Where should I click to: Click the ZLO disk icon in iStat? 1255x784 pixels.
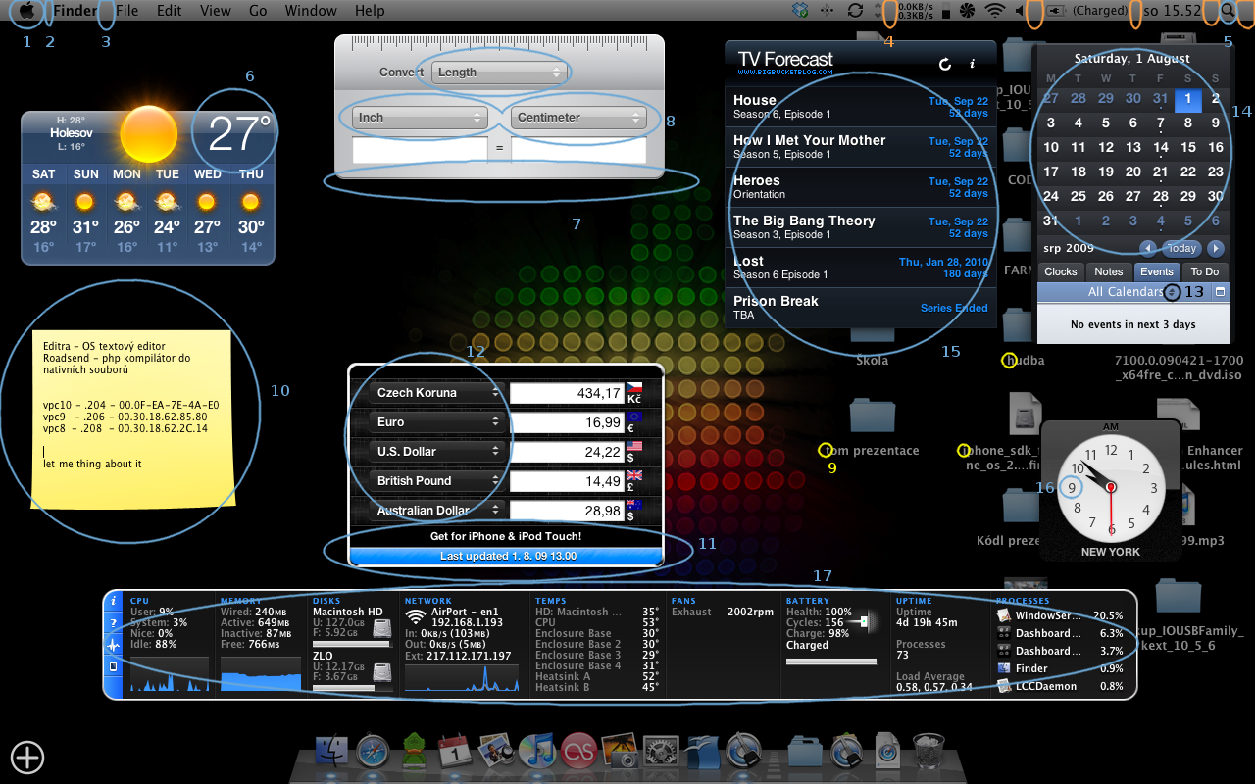coord(382,672)
